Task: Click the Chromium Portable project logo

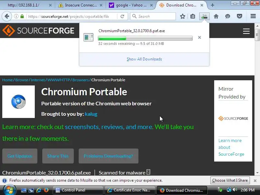Action: (x=19, y=102)
